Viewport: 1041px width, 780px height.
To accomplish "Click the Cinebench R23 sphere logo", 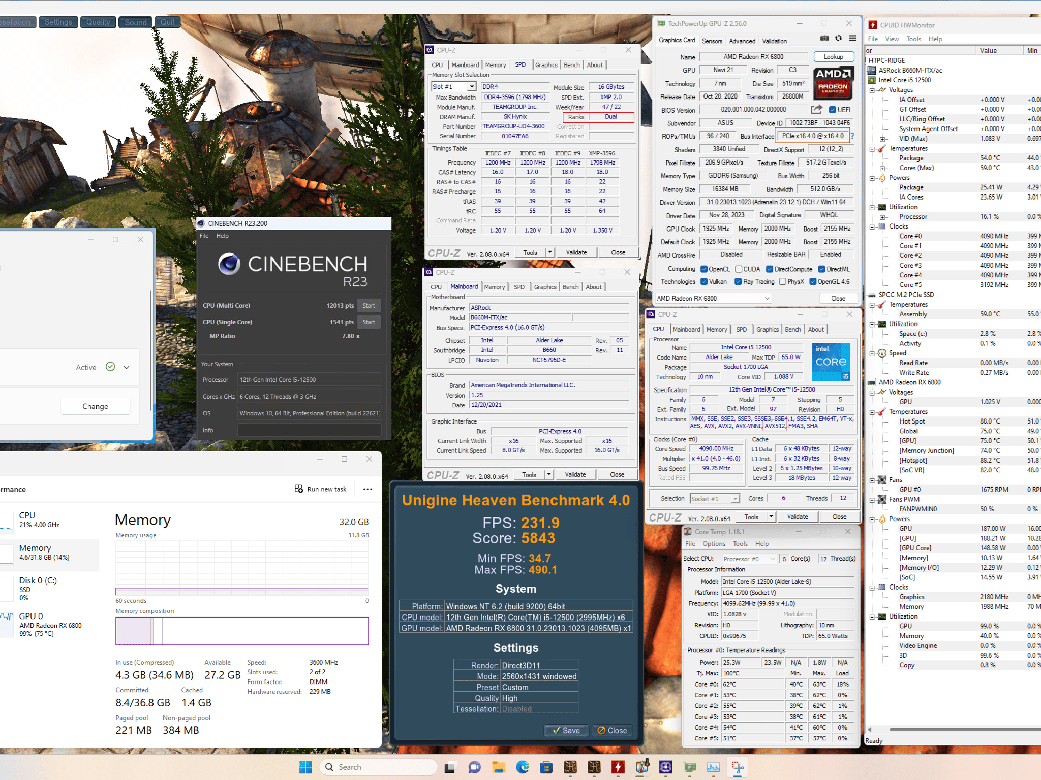I will pos(229,264).
